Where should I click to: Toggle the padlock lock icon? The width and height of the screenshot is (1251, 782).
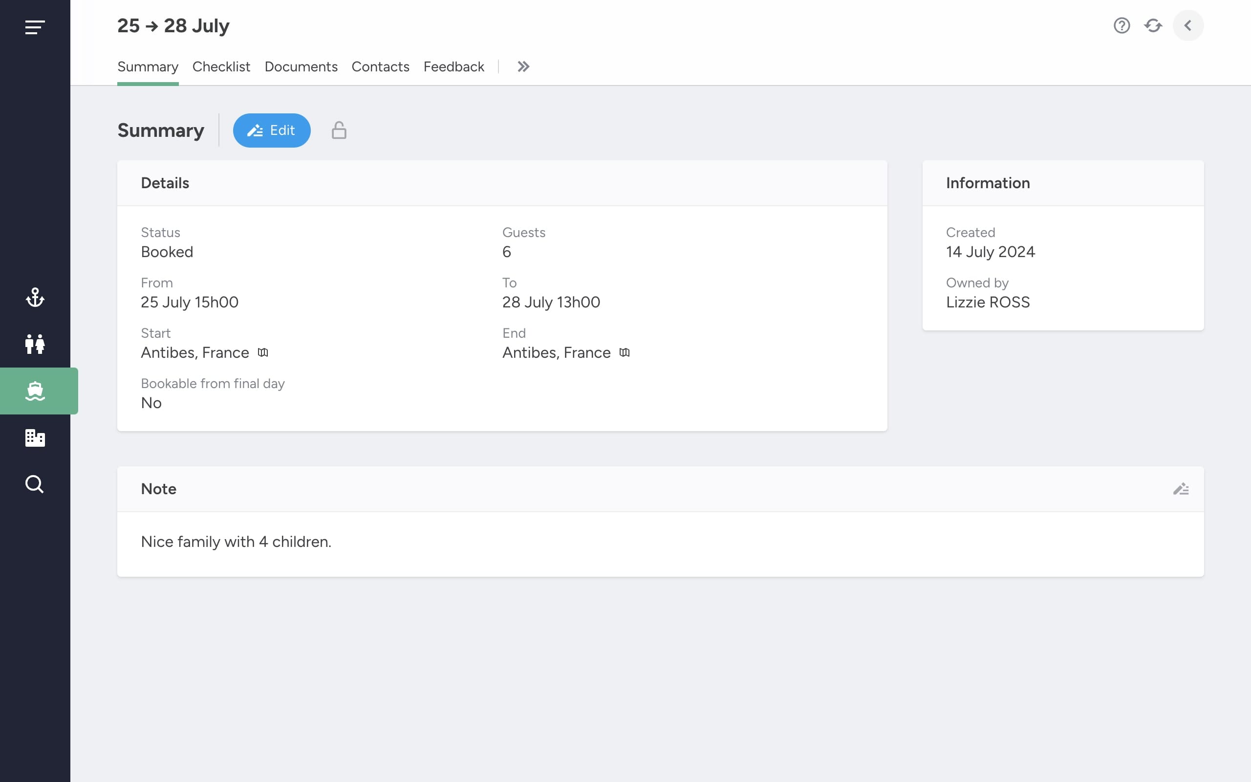coord(339,130)
